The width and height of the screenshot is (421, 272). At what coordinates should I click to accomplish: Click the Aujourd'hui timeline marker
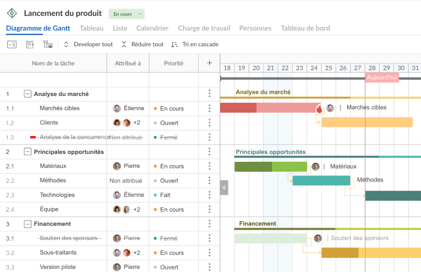pyautogui.click(x=382, y=77)
